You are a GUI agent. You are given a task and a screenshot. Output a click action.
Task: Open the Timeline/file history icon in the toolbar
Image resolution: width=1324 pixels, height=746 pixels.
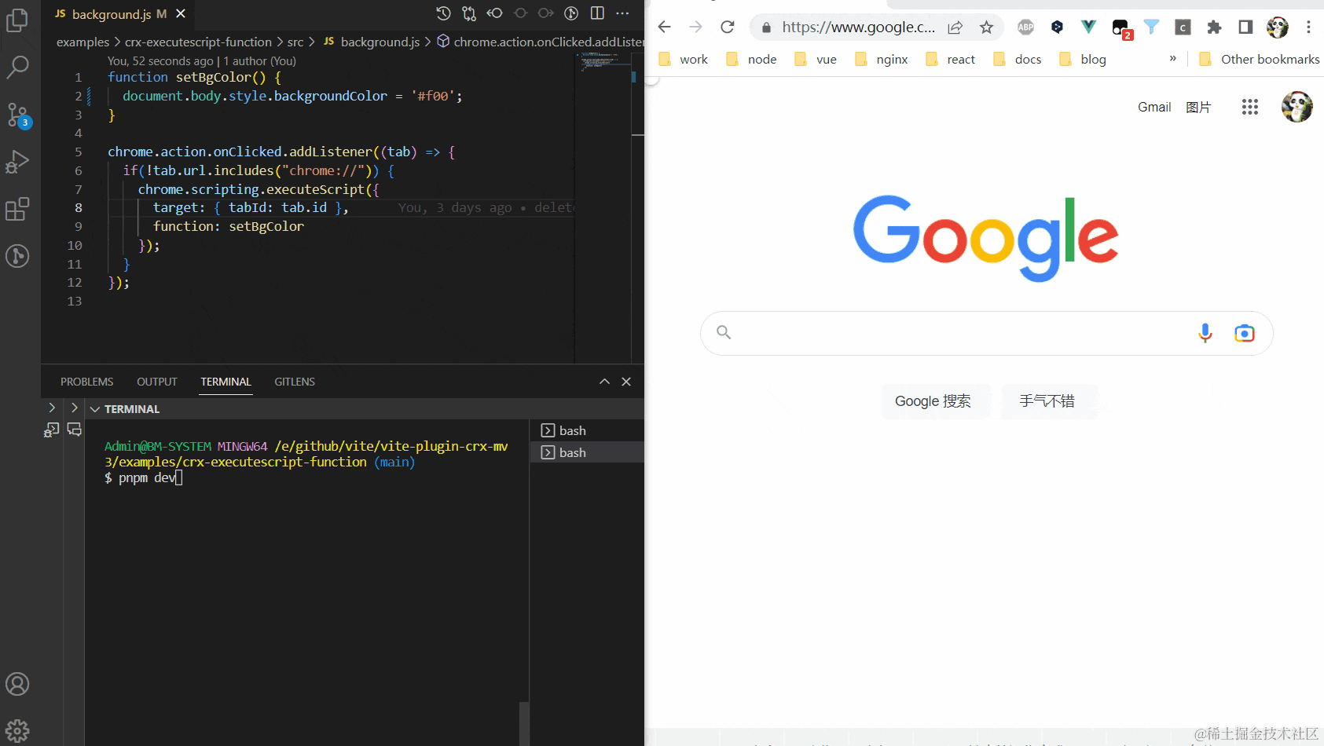442,13
